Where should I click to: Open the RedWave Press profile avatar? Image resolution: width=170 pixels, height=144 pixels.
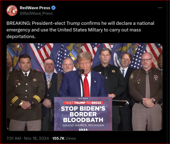(x=12, y=11)
